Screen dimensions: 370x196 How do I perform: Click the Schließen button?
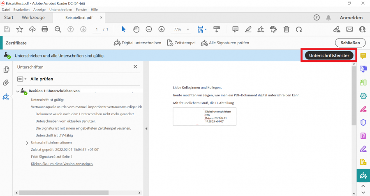tap(350, 43)
